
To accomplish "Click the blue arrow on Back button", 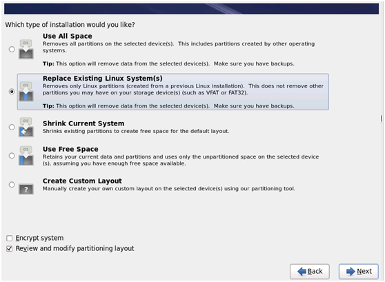I will point(302,272).
